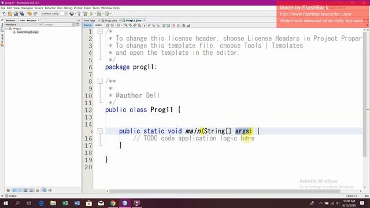
Task: Open the default config combo box
Action: point(54,14)
